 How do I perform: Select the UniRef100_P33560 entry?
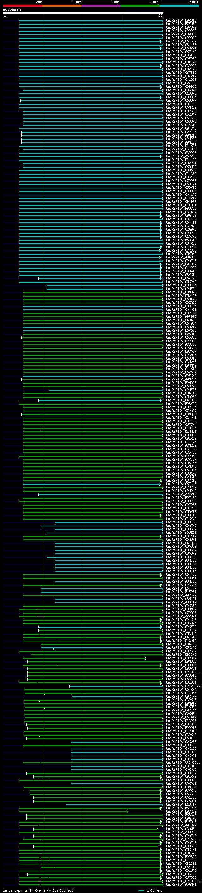(x=181, y=170)
